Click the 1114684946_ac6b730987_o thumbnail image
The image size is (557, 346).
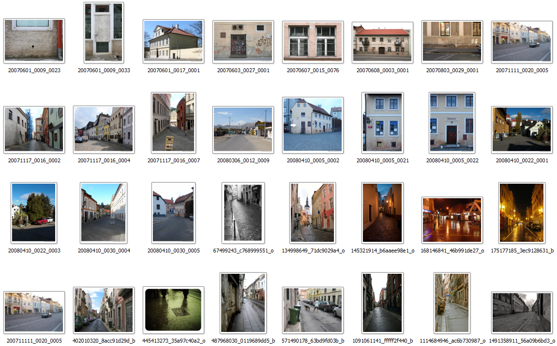[x=452, y=303]
